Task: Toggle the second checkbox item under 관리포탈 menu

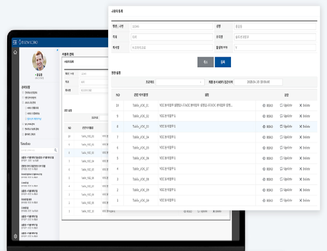Action: click(22, 97)
